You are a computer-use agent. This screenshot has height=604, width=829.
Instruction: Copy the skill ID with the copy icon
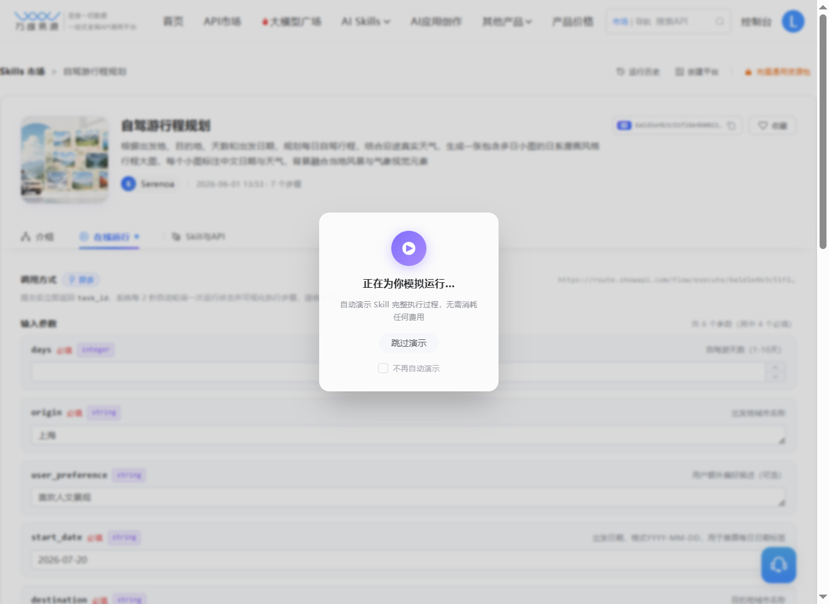click(x=731, y=125)
